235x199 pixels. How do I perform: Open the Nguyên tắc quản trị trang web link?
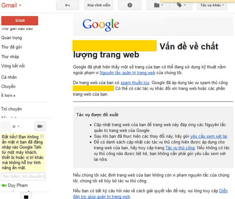(x=127, y=73)
